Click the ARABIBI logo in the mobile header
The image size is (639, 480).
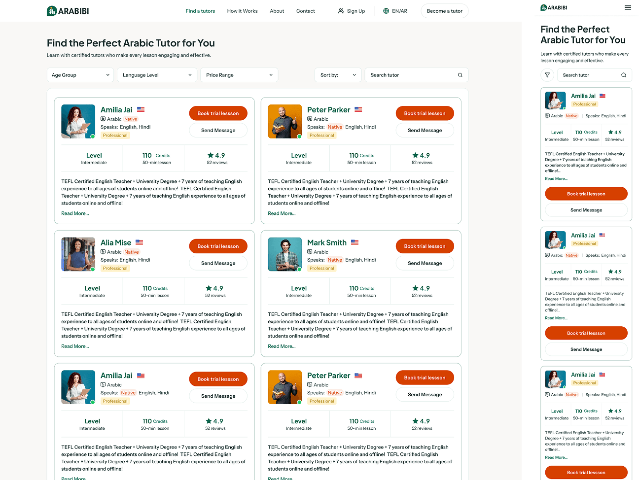point(554,7)
